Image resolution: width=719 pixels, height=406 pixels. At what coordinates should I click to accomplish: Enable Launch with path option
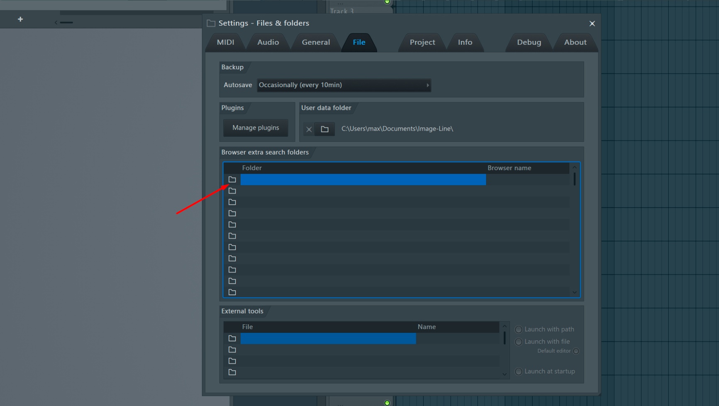coord(519,330)
